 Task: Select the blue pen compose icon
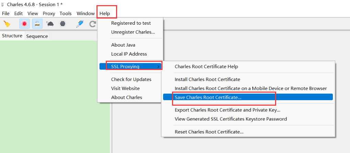tap(80, 24)
